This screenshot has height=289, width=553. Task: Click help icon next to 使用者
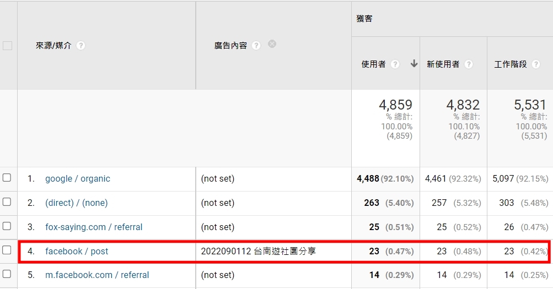(395, 64)
